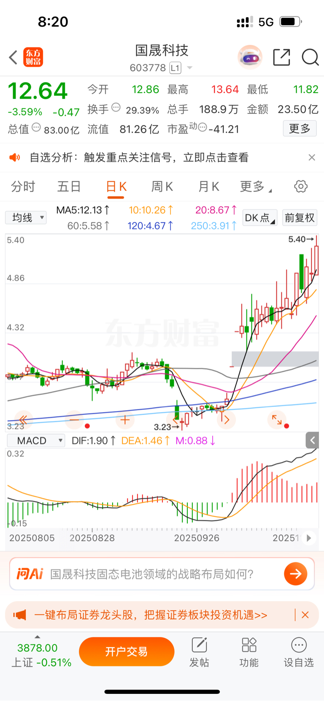Expand the index bar up arrow

(38, 637)
